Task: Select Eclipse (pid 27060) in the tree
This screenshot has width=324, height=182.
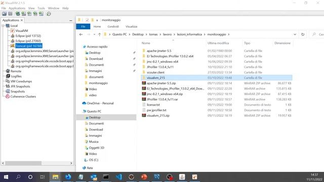Action: (x=28, y=41)
